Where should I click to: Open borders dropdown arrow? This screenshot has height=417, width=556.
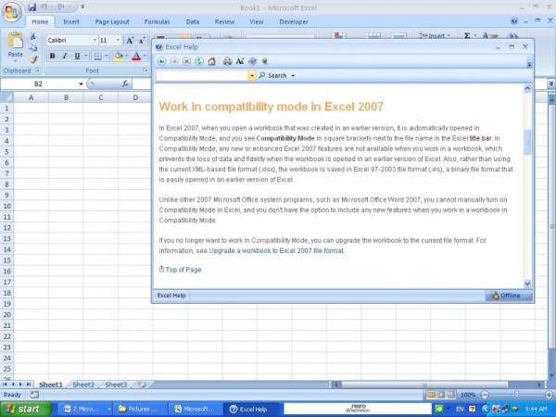point(107,56)
